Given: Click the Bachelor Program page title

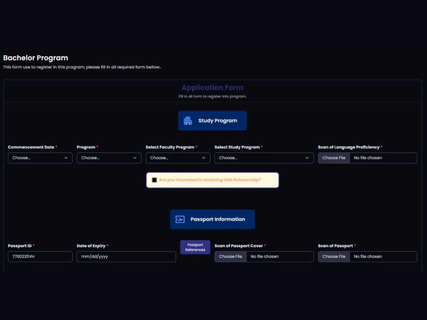Looking at the screenshot, I should 35,58.
